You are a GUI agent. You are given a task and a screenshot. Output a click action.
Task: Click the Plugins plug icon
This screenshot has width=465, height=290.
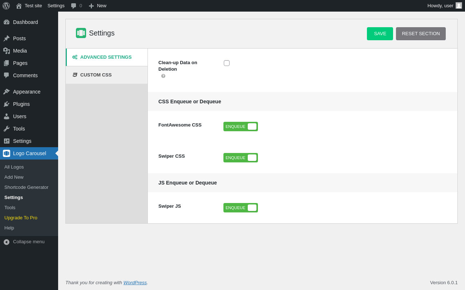tap(7, 104)
